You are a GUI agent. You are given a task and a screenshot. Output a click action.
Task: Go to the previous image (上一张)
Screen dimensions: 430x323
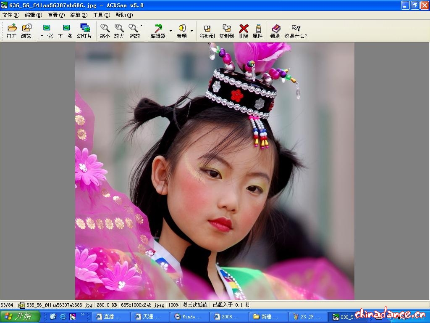(46, 31)
